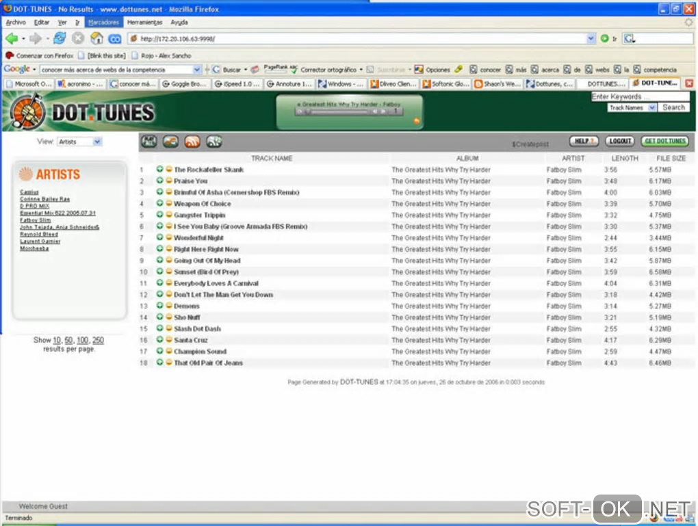Click the Play All icon
The width and height of the screenshot is (698, 526).
149,142
